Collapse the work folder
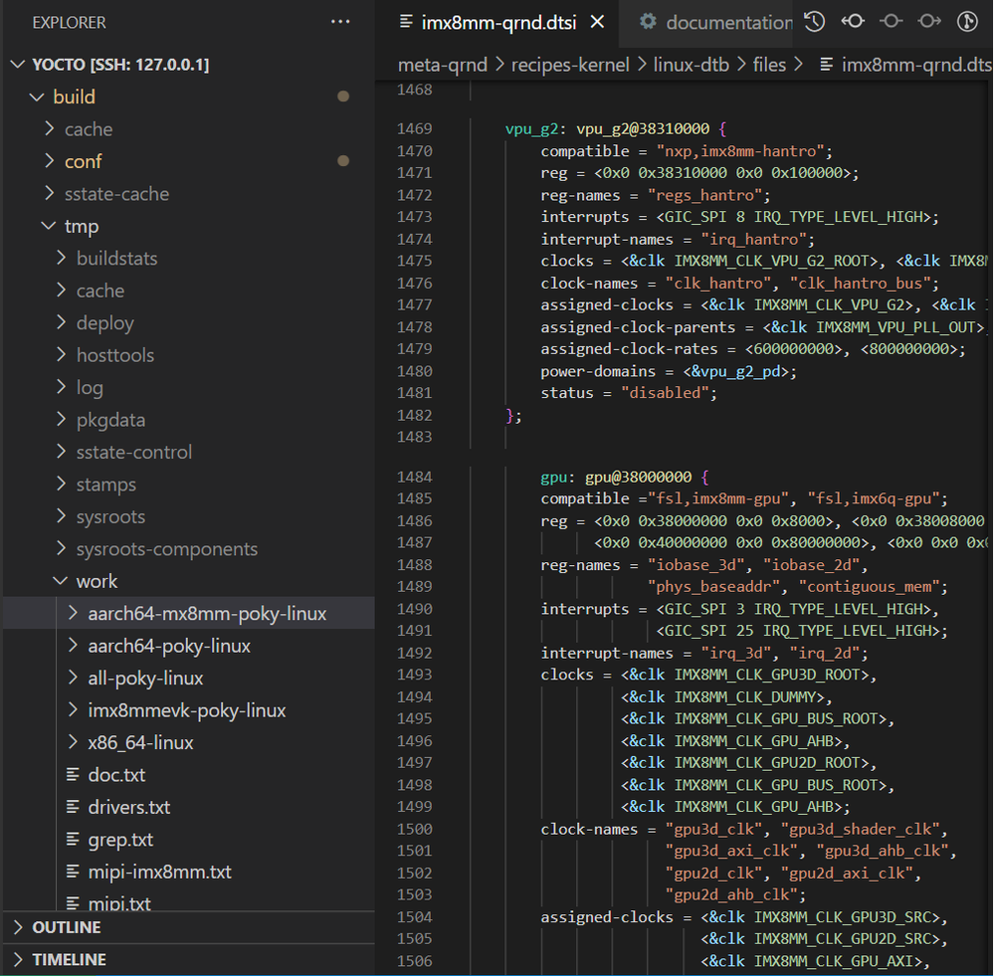The height and width of the screenshot is (976, 994). [x=96, y=581]
